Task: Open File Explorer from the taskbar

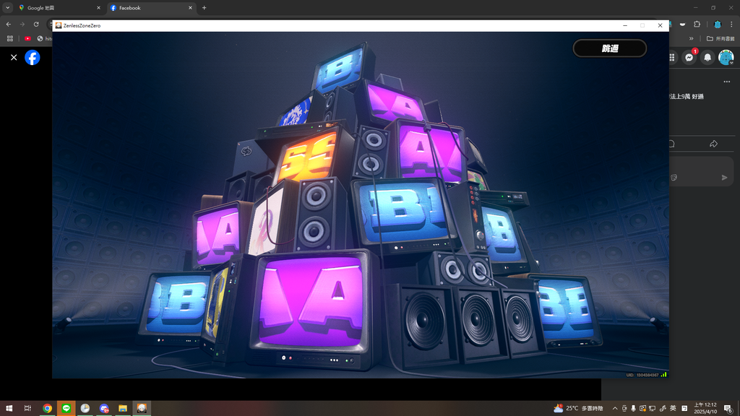Action: (123, 409)
